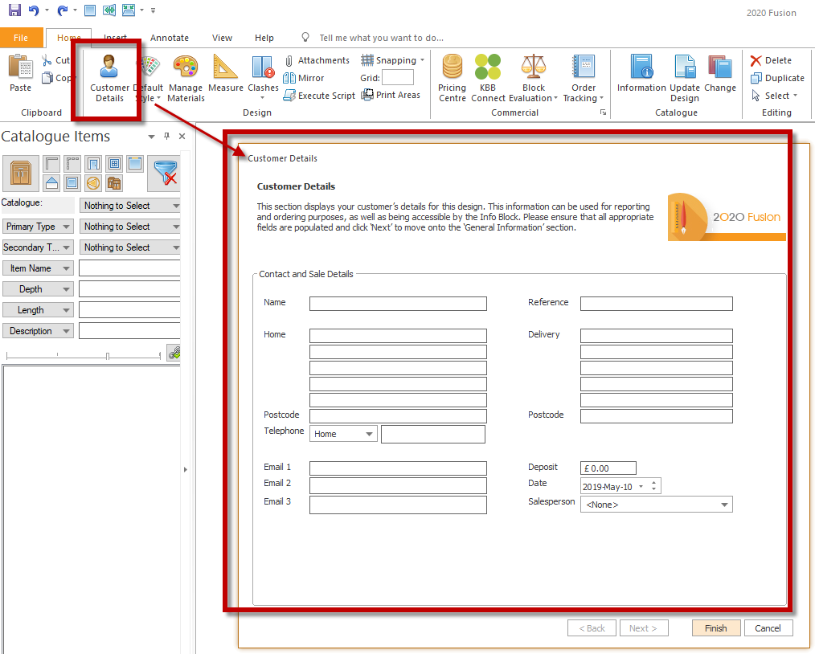
Task: Click the clear filter funnel icon
Action: pos(165,173)
